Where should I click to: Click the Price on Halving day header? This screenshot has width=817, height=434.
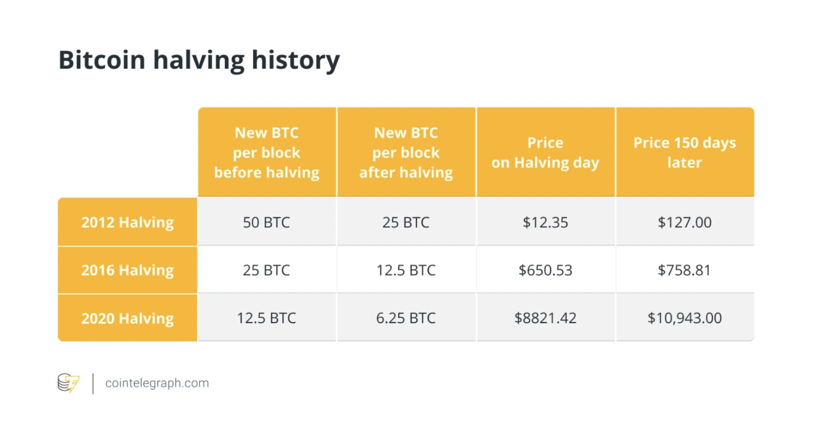click(545, 152)
